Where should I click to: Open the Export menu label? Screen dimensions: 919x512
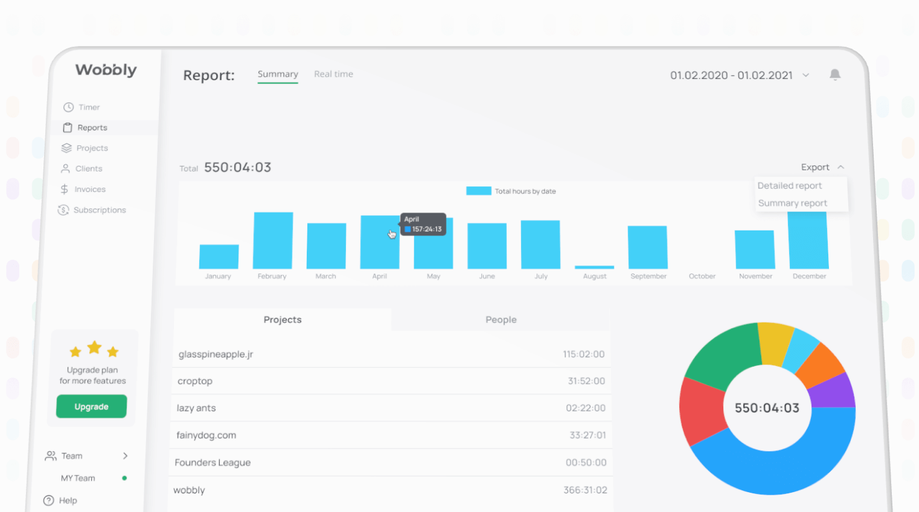coord(815,167)
